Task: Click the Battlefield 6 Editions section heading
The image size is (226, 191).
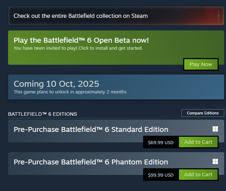Action: (42, 114)
